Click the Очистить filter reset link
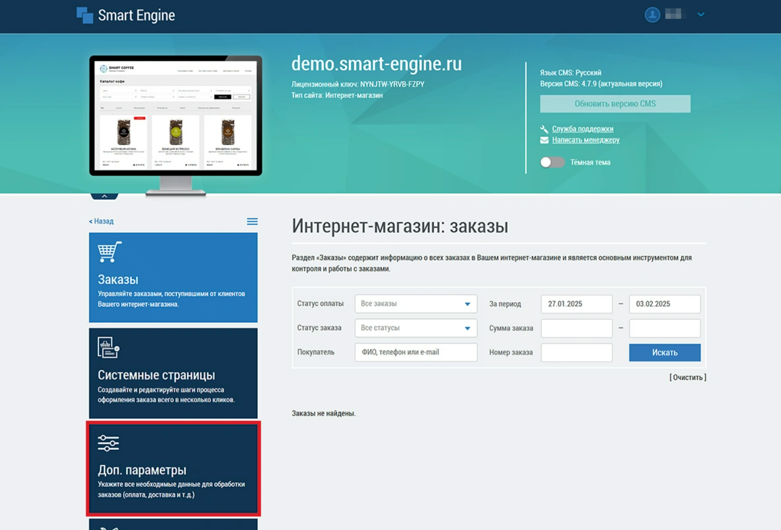Screen dimensions: 781x530 point(687,377)
